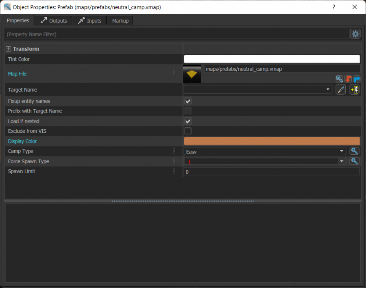Click the red arrow icon below the map thumbnail
The width and height of the screenshot is (366, 288).
point(348,79)
